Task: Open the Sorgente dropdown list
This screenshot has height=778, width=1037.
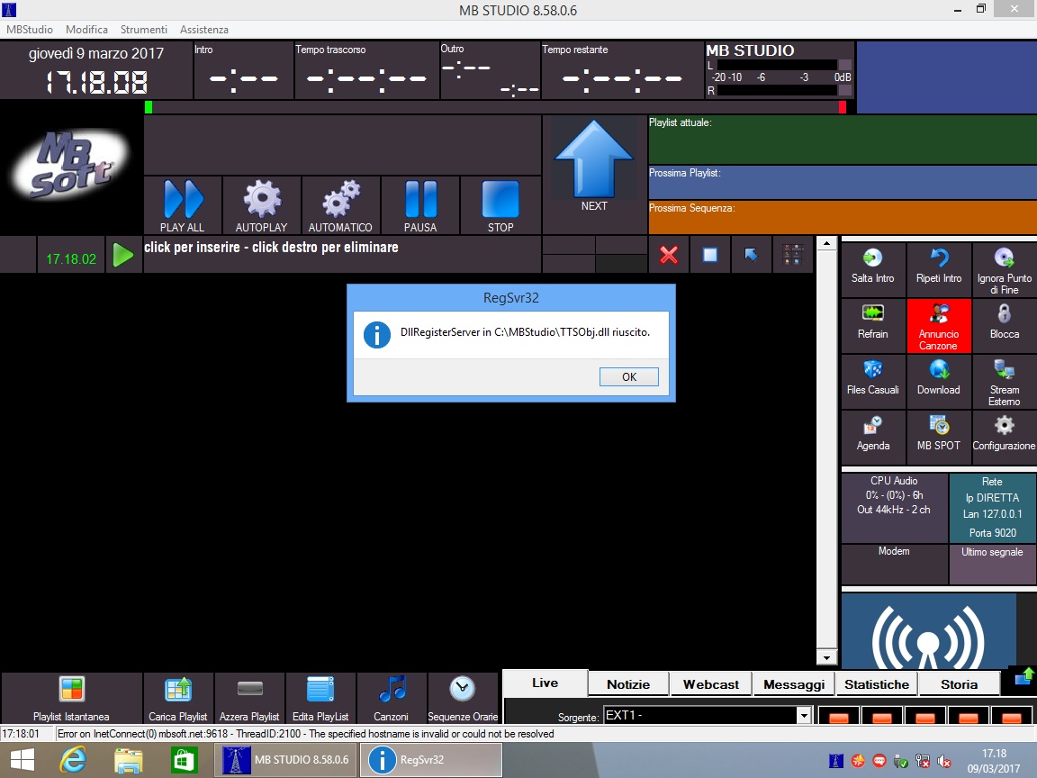Action: pos(803,716)
